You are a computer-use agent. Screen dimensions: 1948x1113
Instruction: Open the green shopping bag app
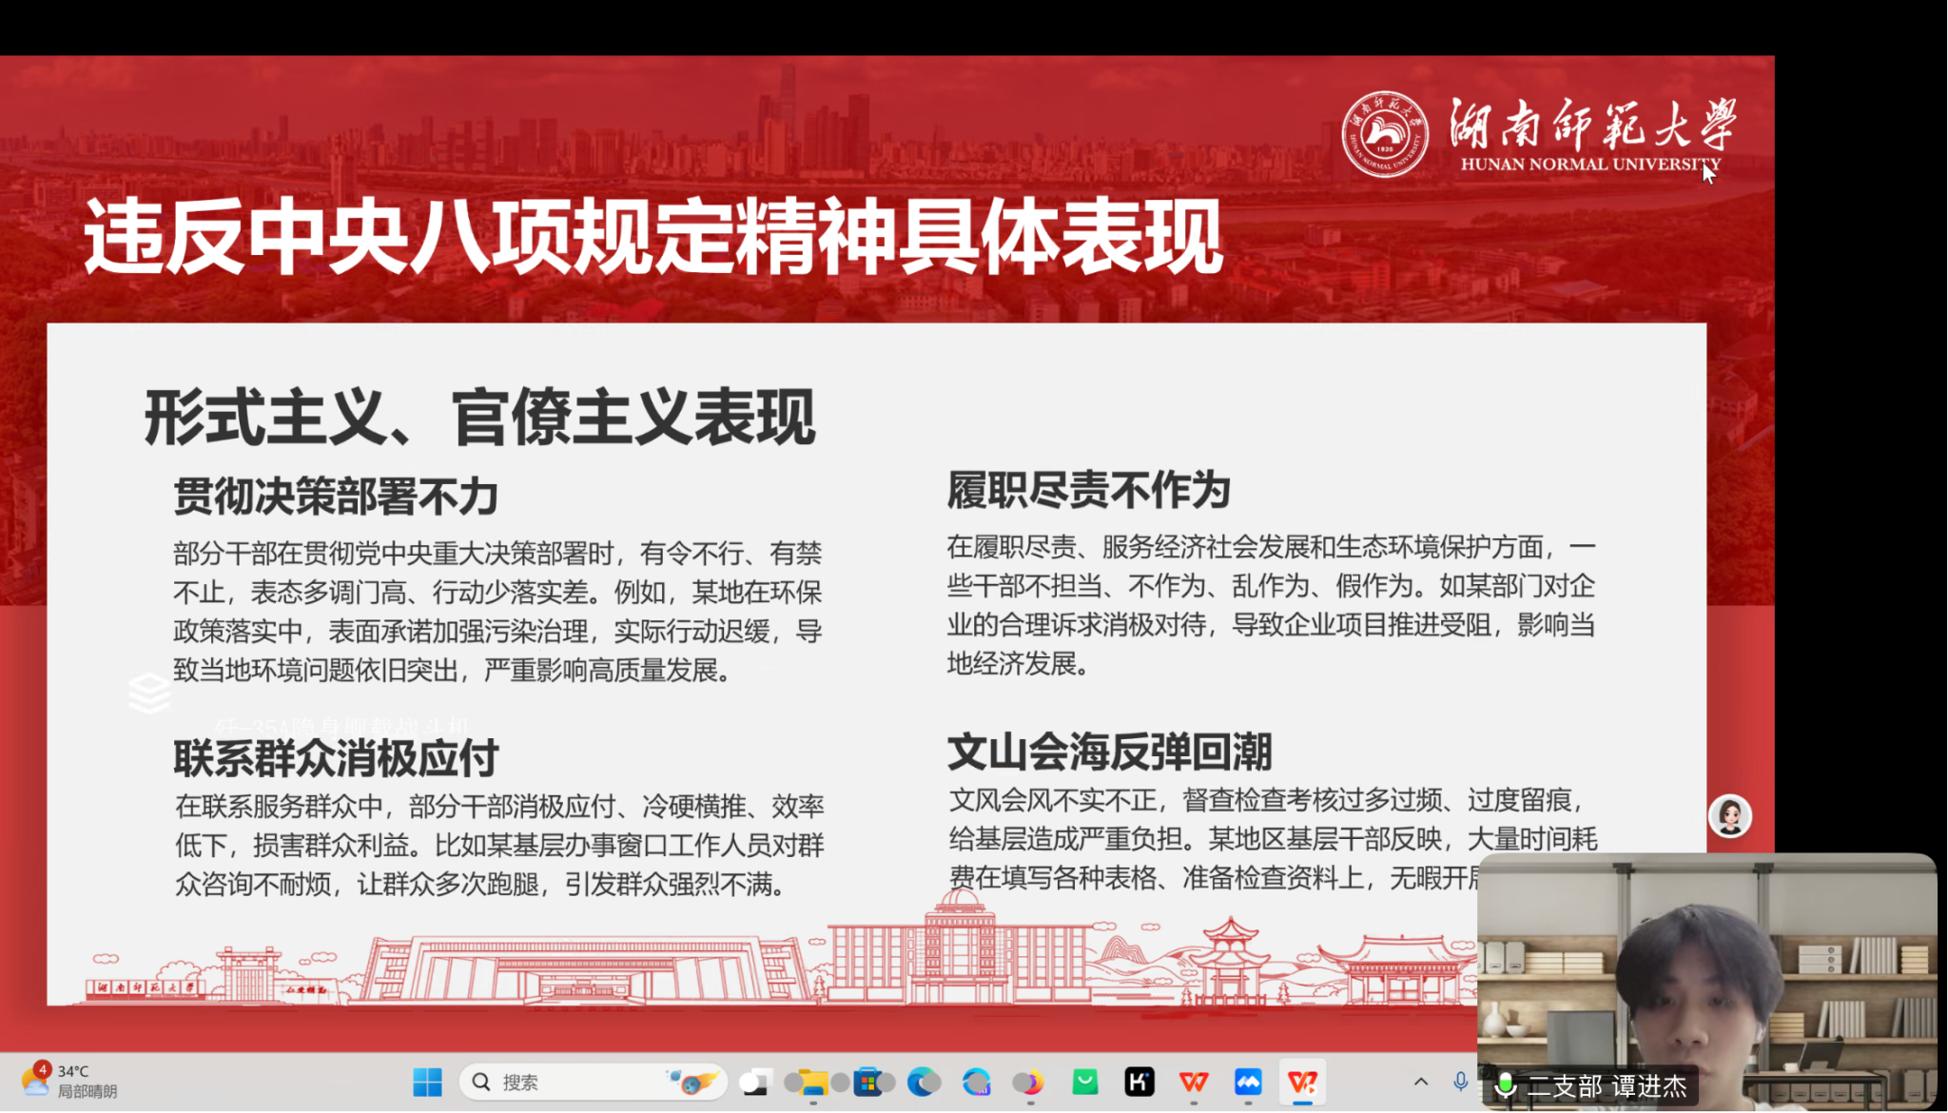(x=1084, y=1083)
